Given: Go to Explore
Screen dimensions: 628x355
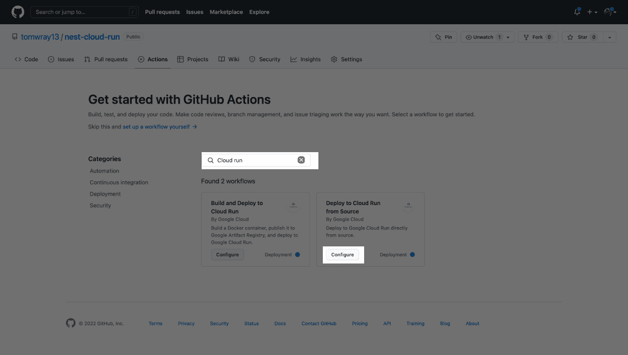Looking at the screenshot, I should pyautogui.click(x=259, y=12).
